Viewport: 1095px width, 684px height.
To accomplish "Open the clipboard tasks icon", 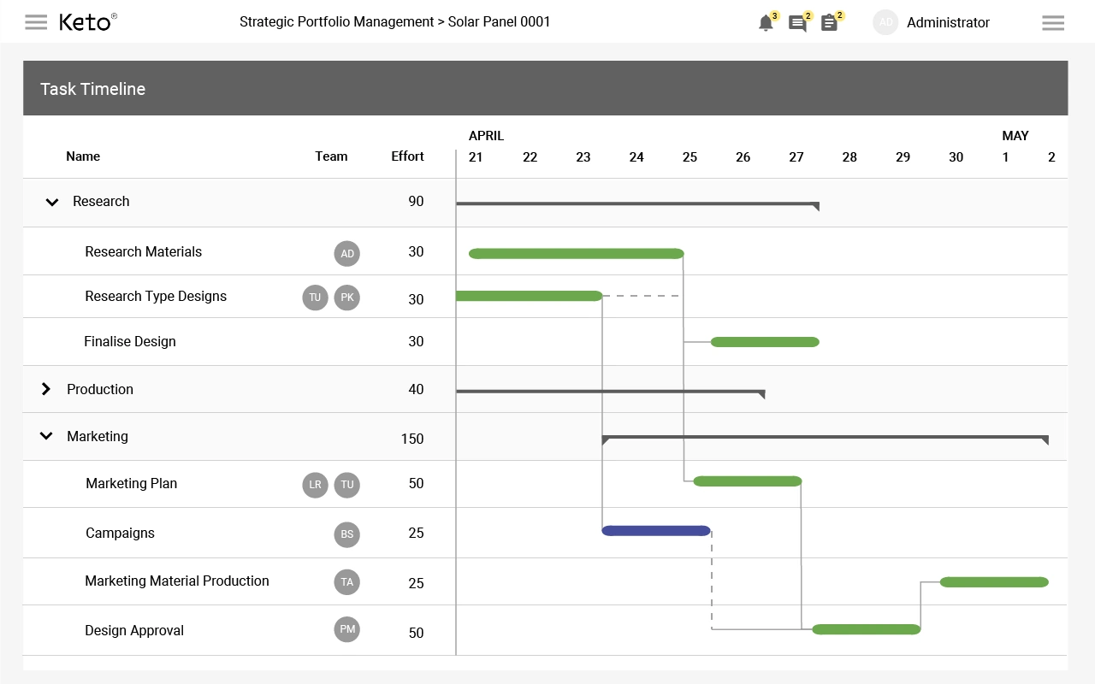I will click(829, 23).
